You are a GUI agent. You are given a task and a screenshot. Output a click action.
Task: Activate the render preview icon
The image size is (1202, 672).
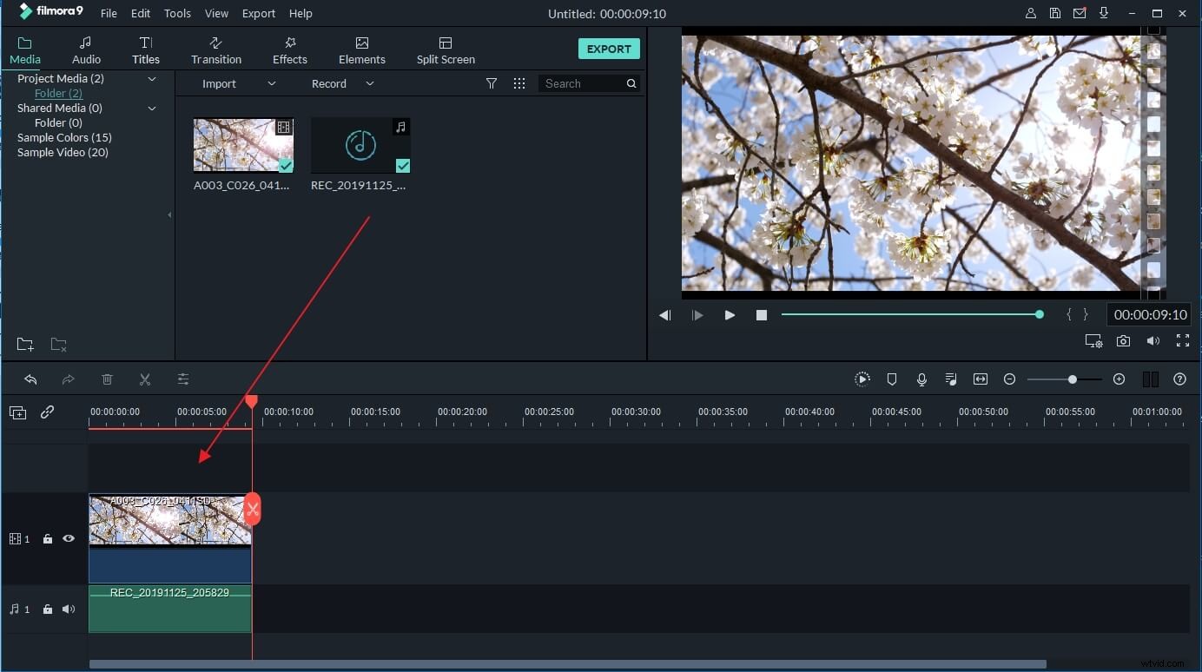coord(862,379)
